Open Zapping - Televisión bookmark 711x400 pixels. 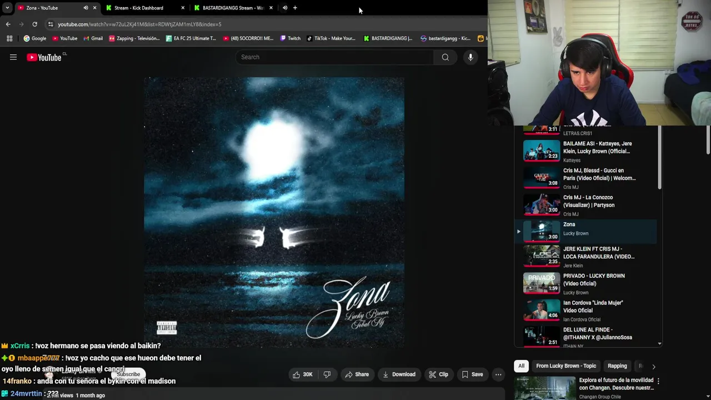click(134, 38)
